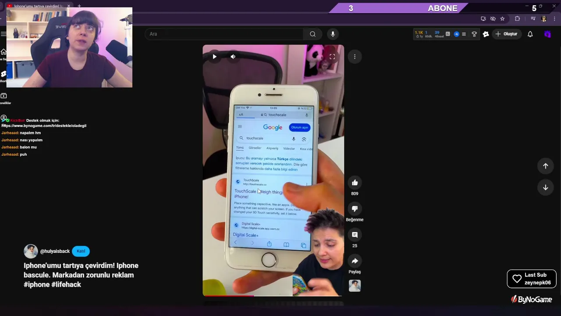Click the chat message "nası yapalım"
Viewport: 561px width, 316px height.
point(31,140)
